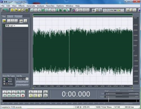Click the large 0:00.000 time display
Image resolution: width=141 pixels, height=109 pixels.
point(76,94)
